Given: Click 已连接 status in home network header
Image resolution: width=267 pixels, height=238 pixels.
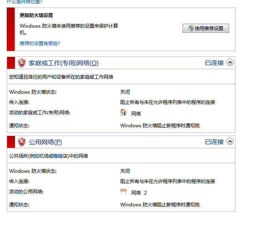Looking at the screenshot, I should pyautogui.click(x=214, y=62).
